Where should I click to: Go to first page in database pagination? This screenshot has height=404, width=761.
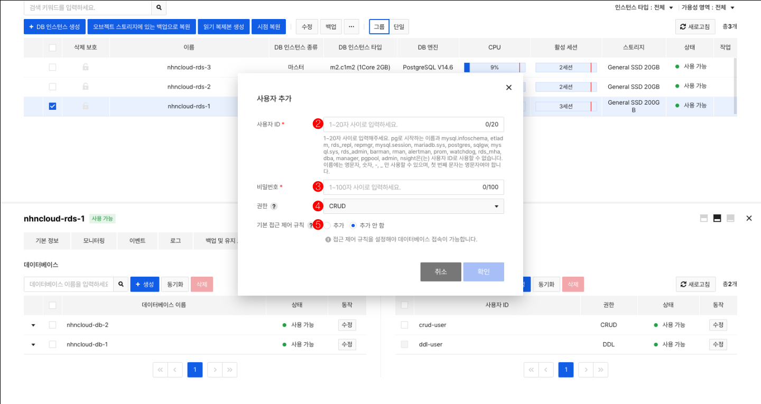pos(160,370)
